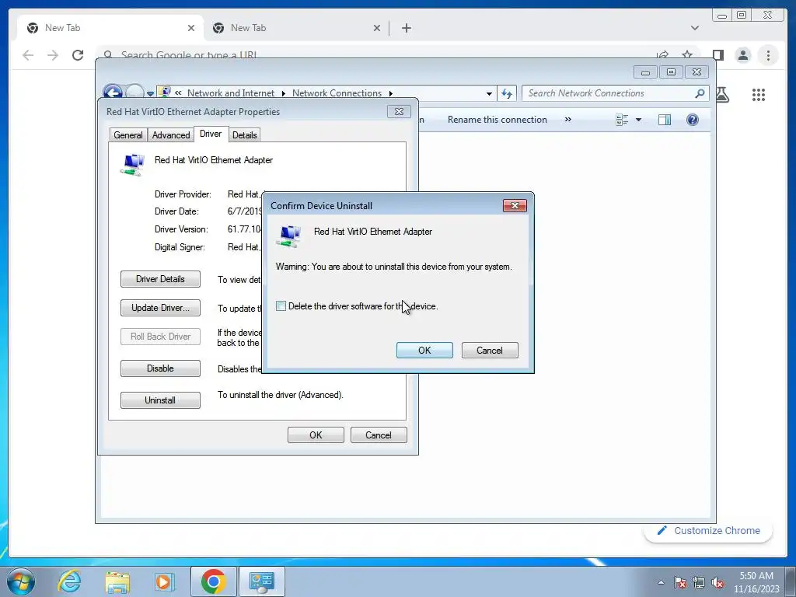Expand arrow after Network and Internet breadcrumb
Screen dimensions: 796x597
pos(283,93)
